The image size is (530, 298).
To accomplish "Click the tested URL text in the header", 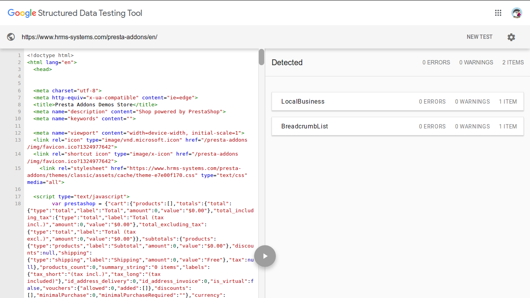I will click(x=89, y=37).
